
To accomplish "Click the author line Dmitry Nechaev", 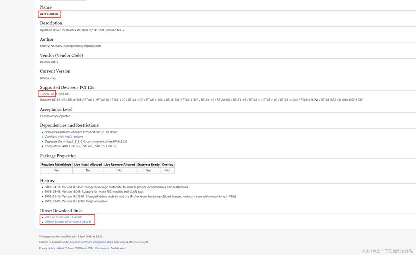I will click(x=70, y=46).
